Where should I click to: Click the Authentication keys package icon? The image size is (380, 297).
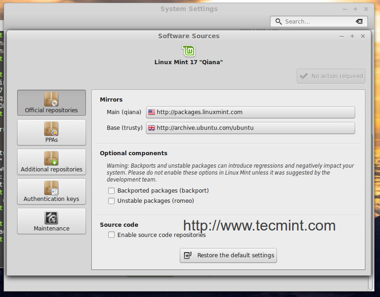pyautogui.click(x=51, y=188)
